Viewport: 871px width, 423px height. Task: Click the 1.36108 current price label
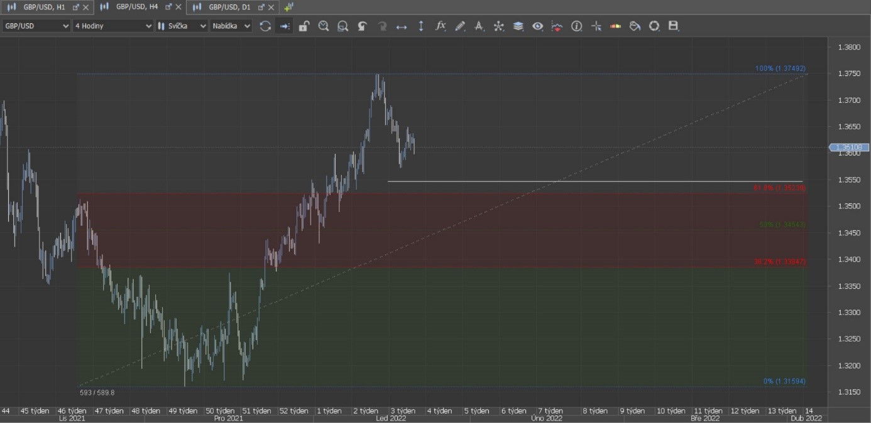pyautogui.click(x=851, y=147)
